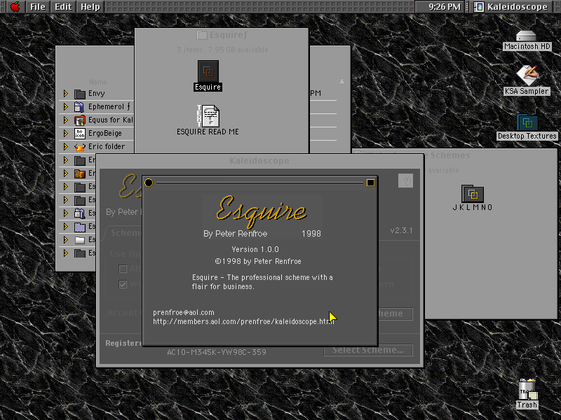Select the Equus for Kal icon in the list

pyautogui.click(x=80, y=120)
